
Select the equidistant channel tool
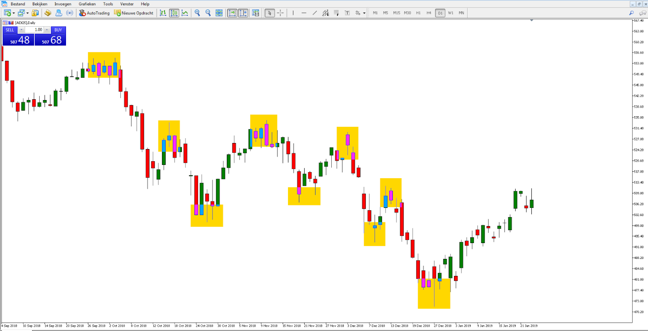pos(326,13)
